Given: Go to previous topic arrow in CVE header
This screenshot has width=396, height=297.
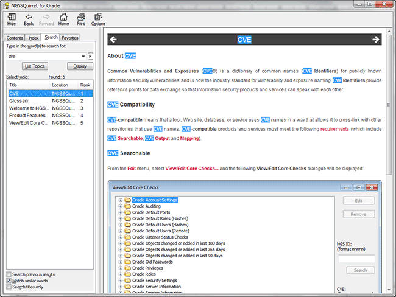Looking at the screenshot, I should tap(113, 40).
